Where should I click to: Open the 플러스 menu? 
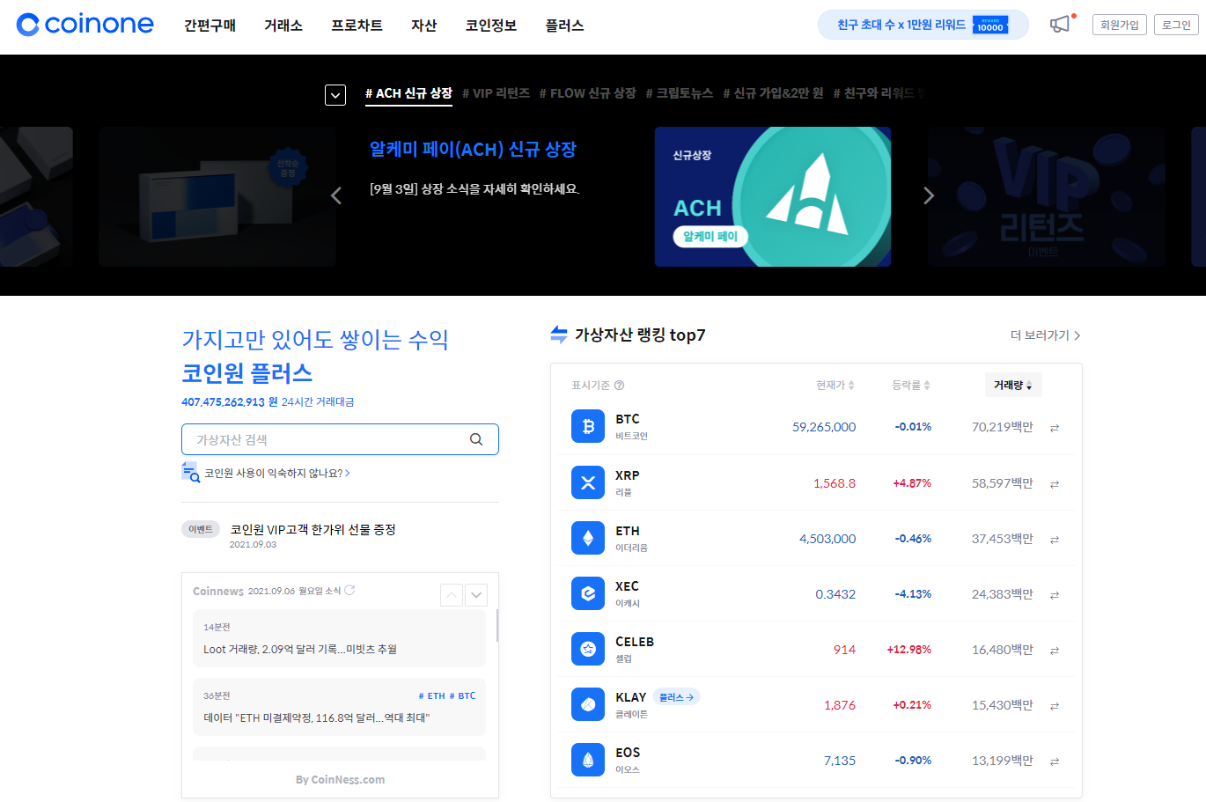click(x=564, y=26)
